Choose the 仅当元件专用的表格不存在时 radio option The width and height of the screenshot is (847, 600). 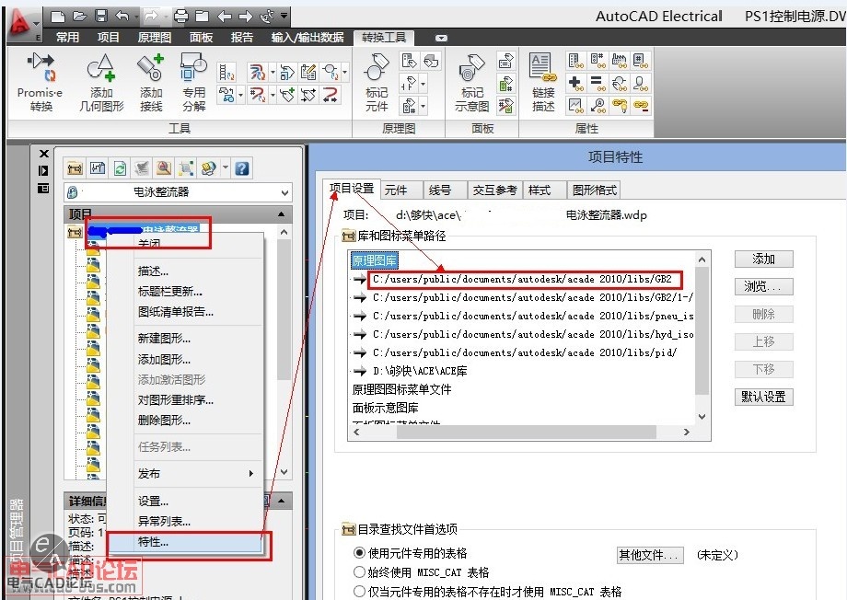360,592
